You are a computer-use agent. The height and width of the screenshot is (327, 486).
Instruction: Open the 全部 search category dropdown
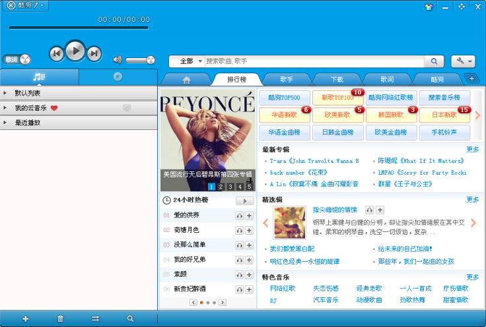click(186, 61)
